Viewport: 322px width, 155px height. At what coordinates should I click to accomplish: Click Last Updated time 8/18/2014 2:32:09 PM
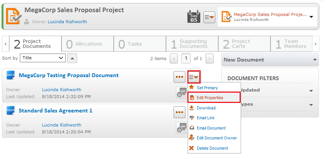pos(66,96)
